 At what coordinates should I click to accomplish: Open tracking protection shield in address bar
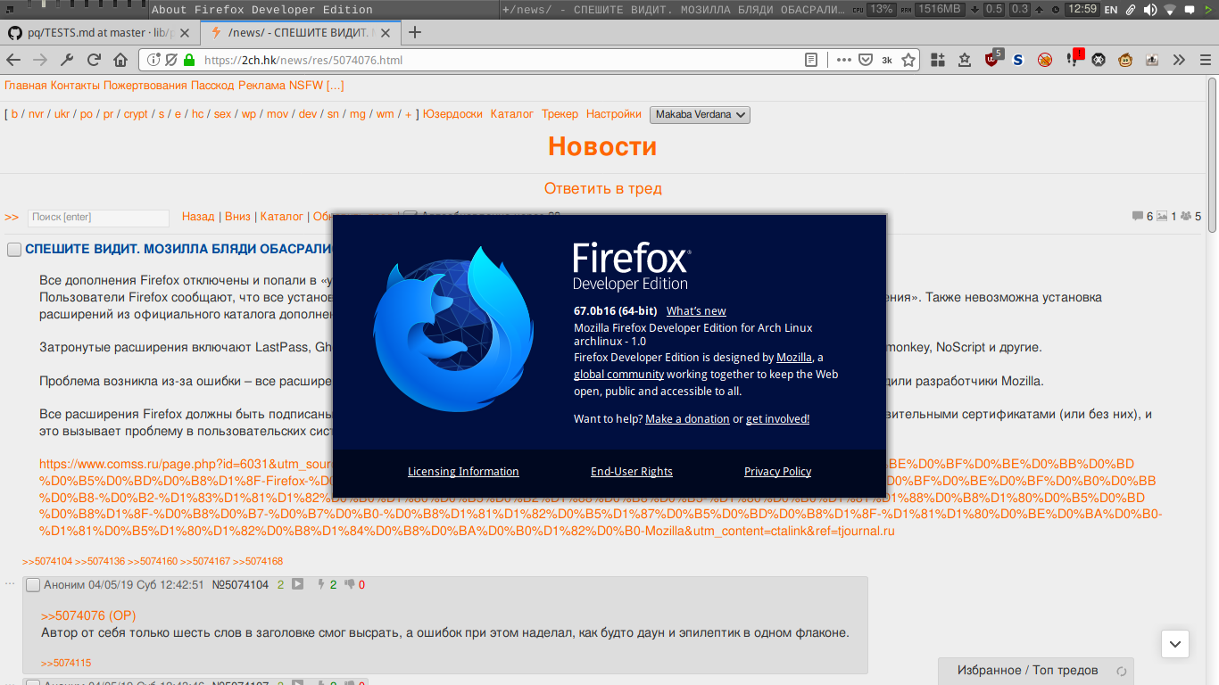pos(171,60)
